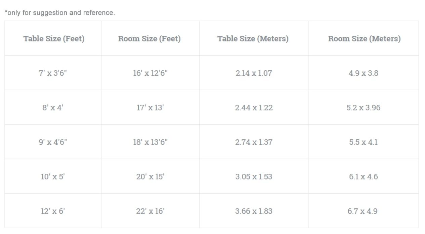
Task: Click the 22' x 16' room size cell
Action: click(x=150, y=211)
